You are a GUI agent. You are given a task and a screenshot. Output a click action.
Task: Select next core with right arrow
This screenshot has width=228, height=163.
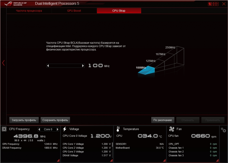pos(58,129)
